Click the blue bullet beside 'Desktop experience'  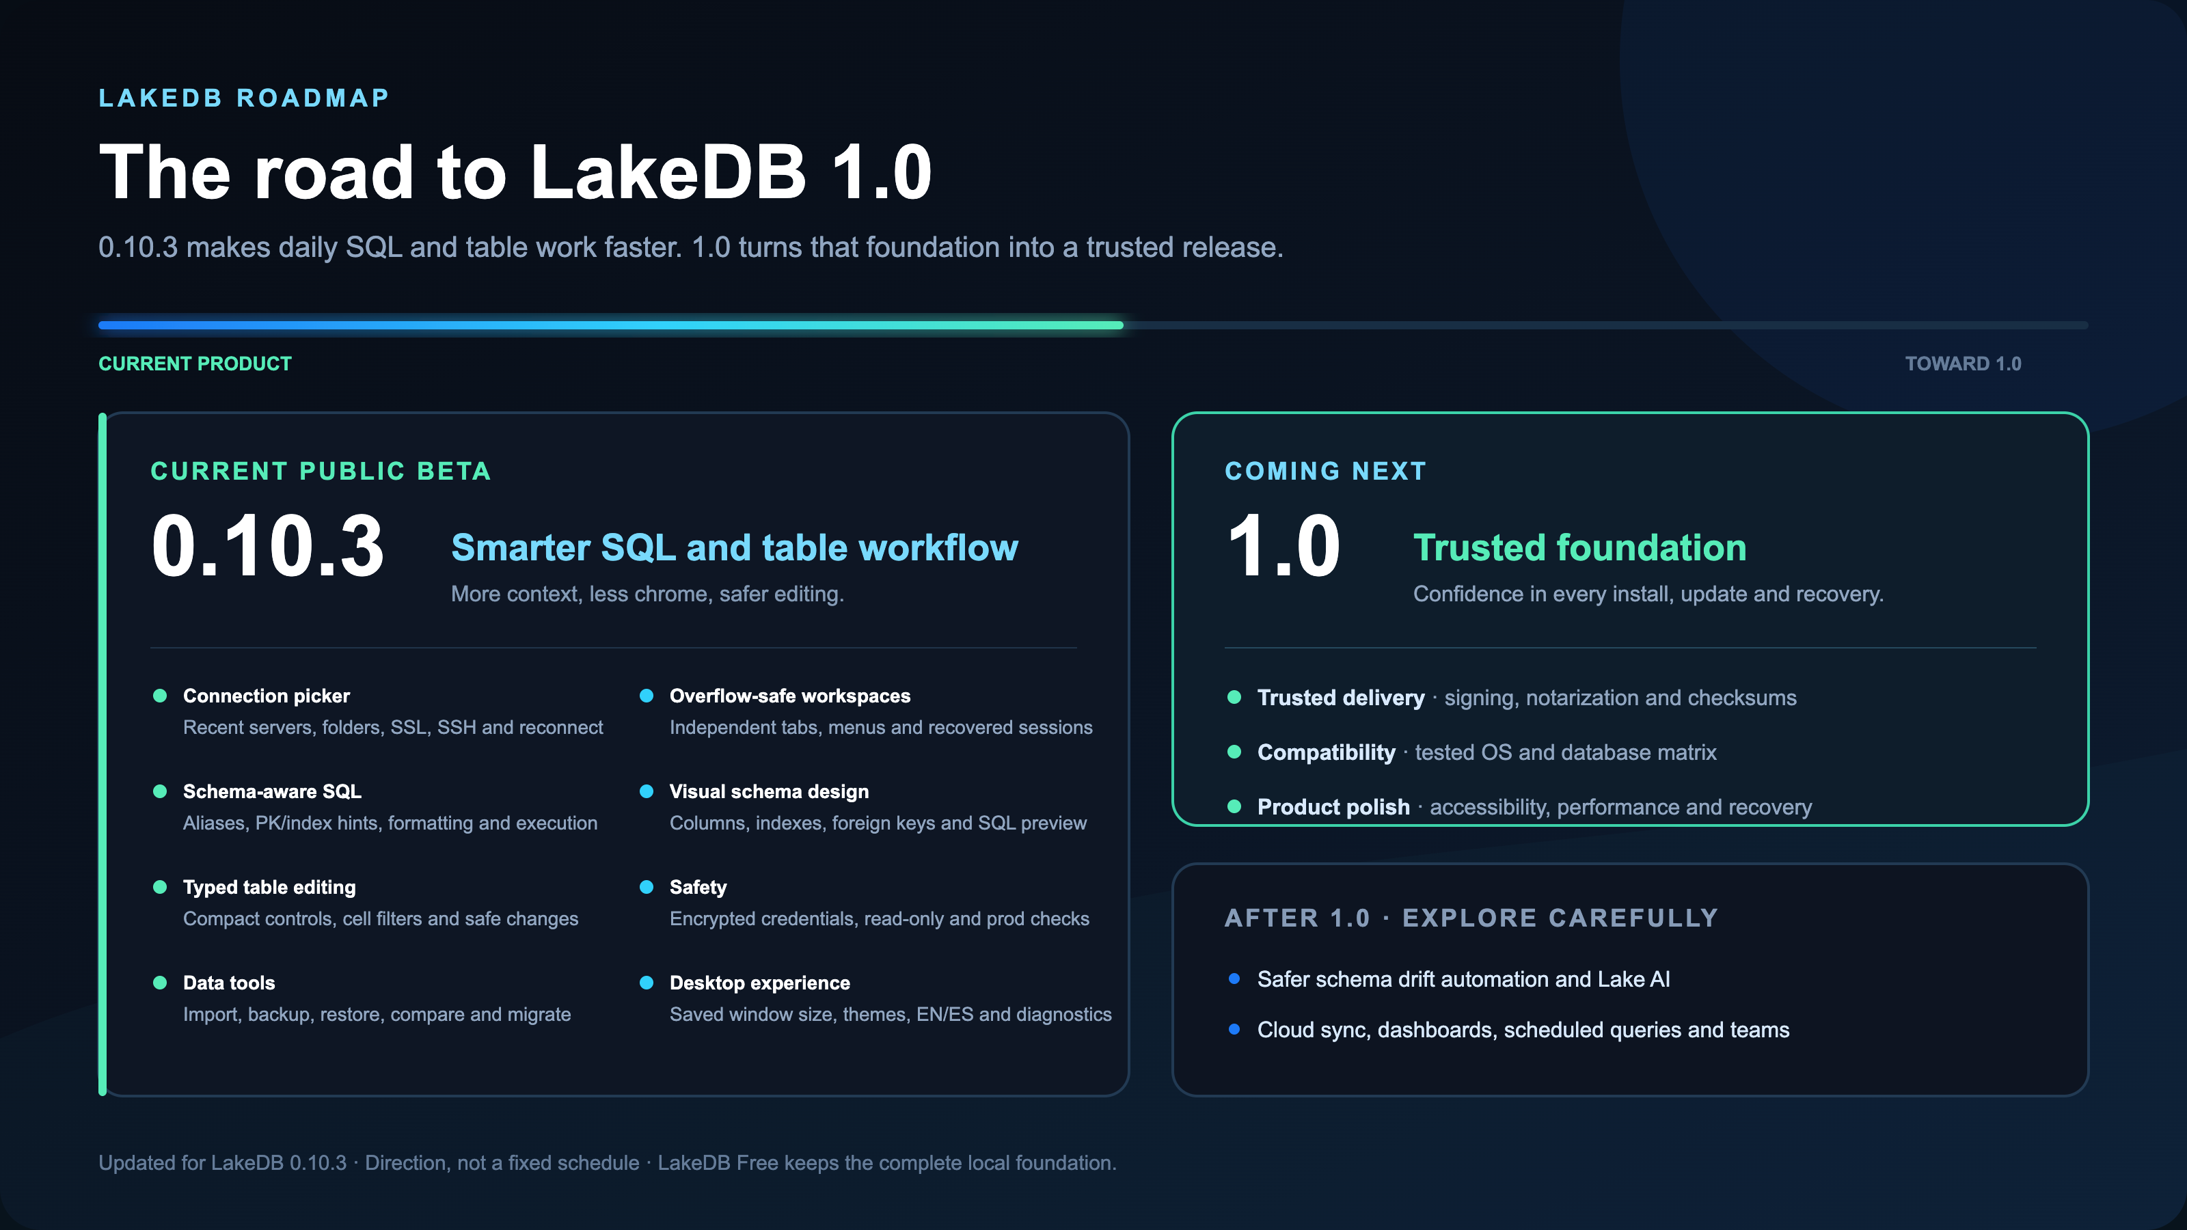point(646,983)
